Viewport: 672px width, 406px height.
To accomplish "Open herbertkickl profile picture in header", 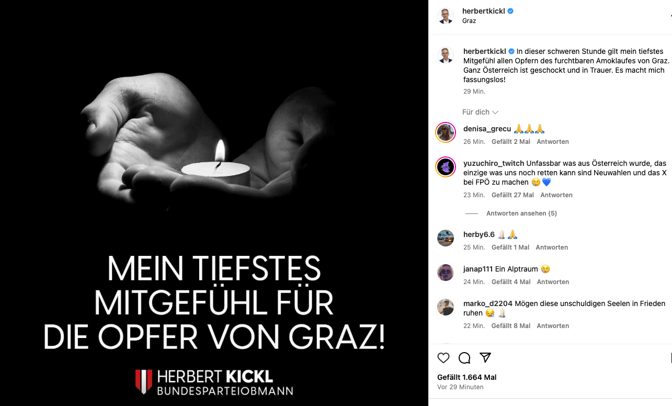I will pos(446,16).
